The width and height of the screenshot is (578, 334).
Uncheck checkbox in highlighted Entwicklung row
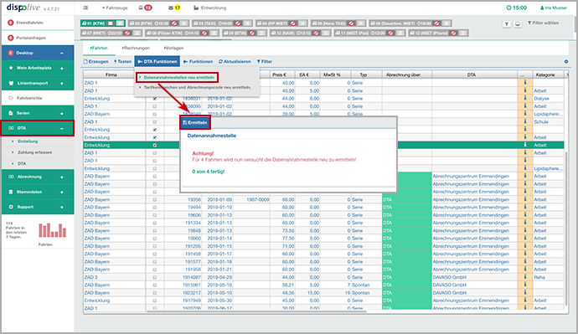(154, 145)
